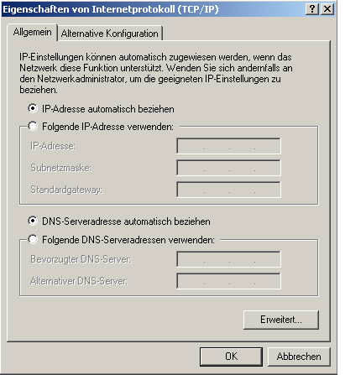Click second octet of Subnetzmaske field
Viewport: 345px width, 375px height.
point(217,168)
